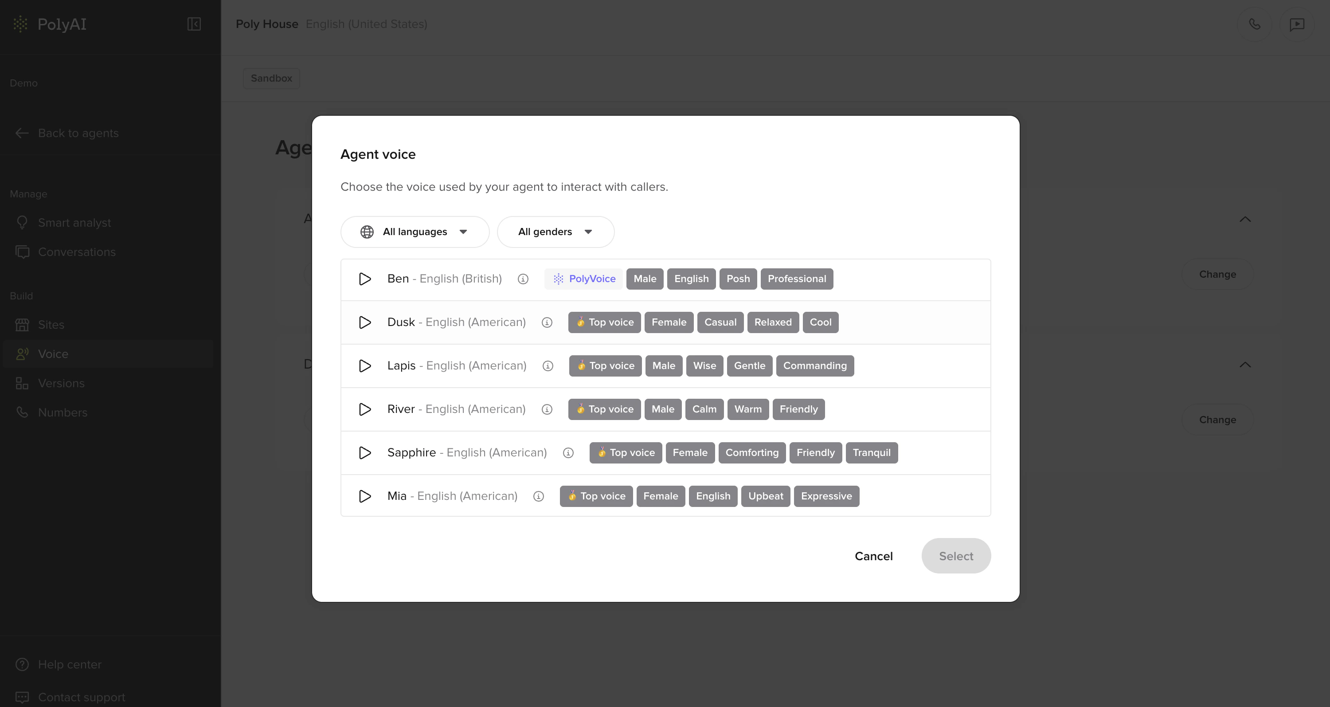Select the Mia voice row
Viewport: 1330px width, 707px height.
click(453, 496)
